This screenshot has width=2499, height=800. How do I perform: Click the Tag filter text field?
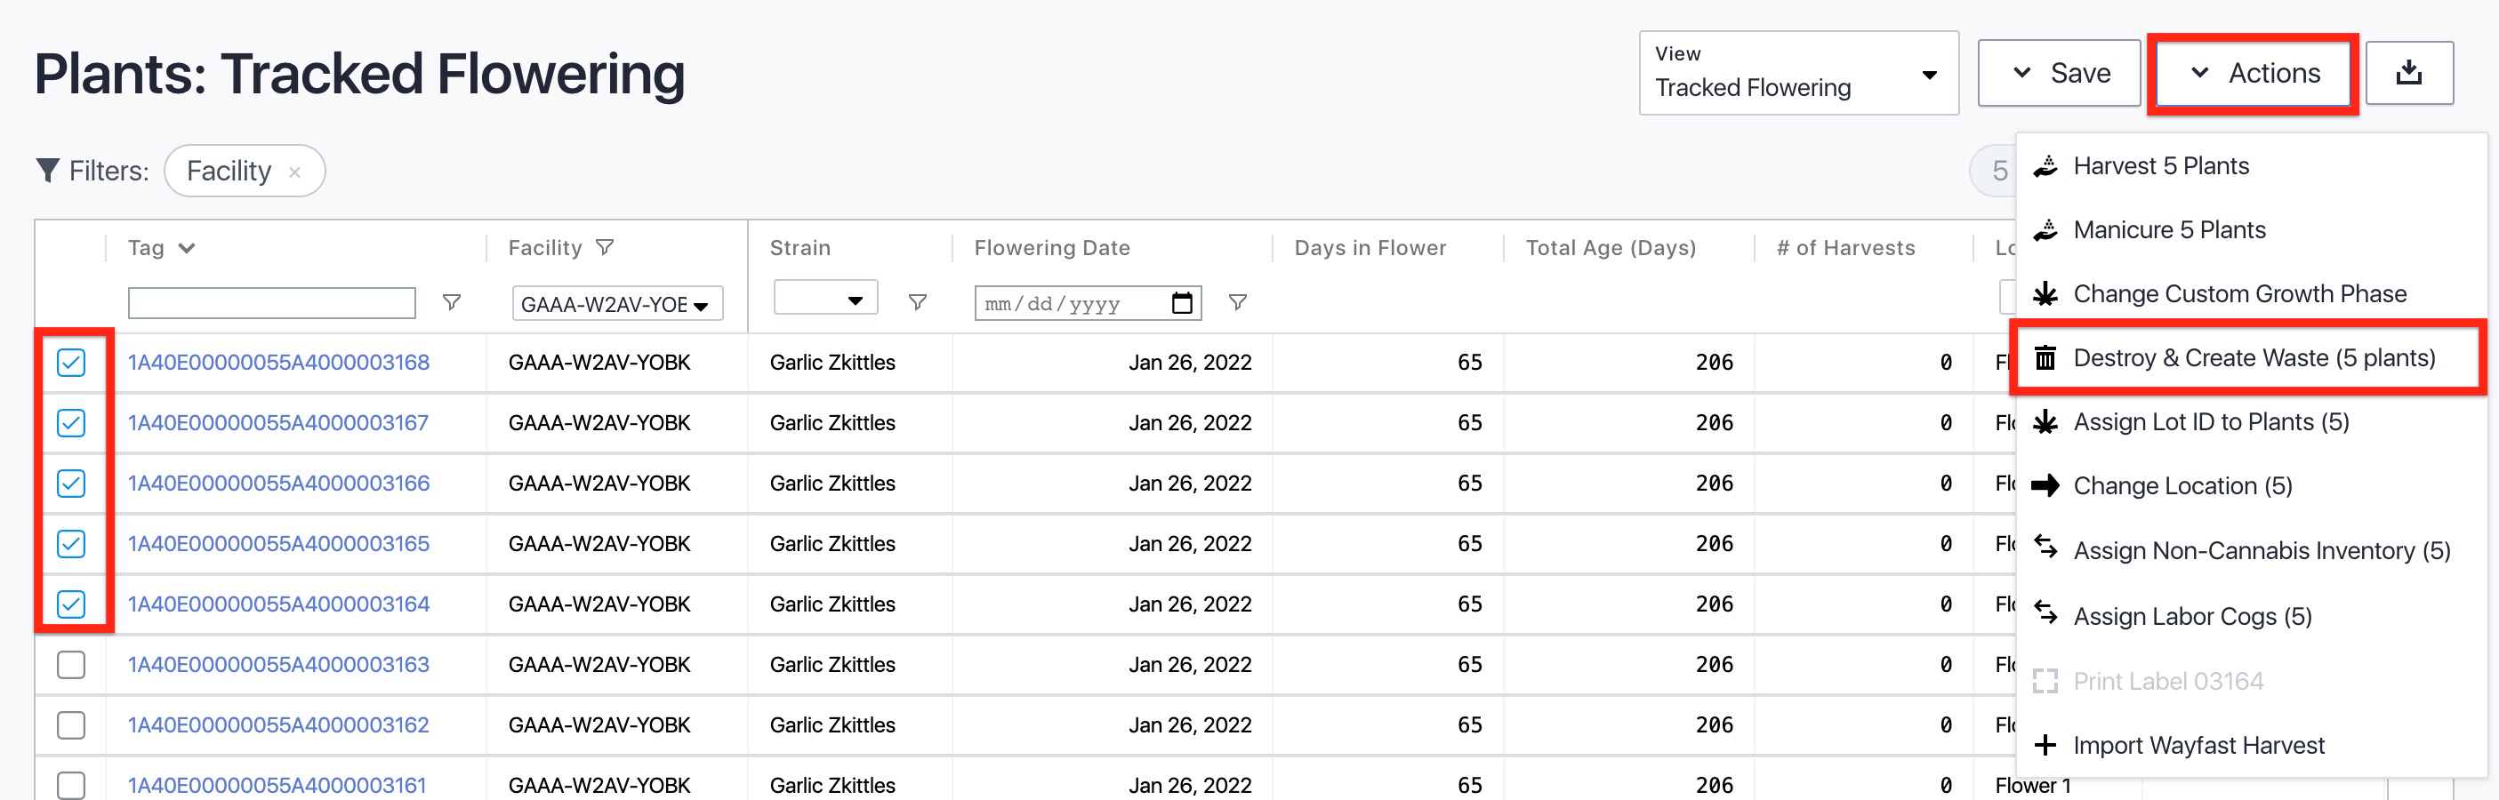point(271,302)
